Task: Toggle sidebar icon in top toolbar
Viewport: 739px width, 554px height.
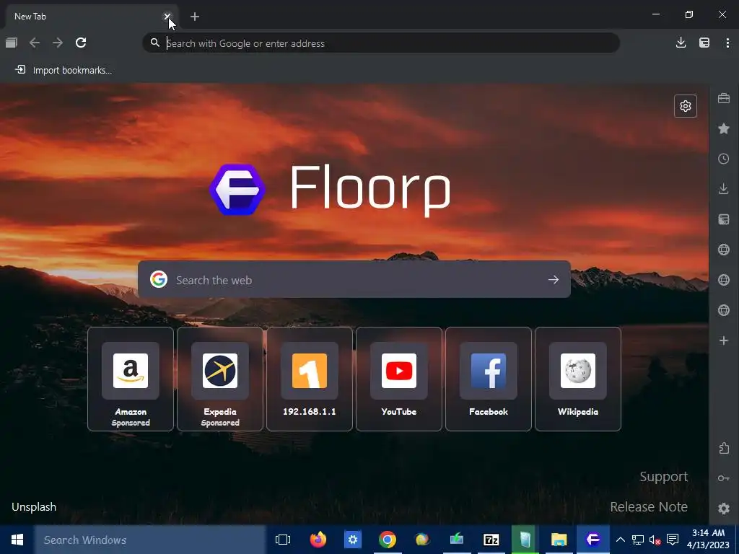Action: tap(704, 43)
